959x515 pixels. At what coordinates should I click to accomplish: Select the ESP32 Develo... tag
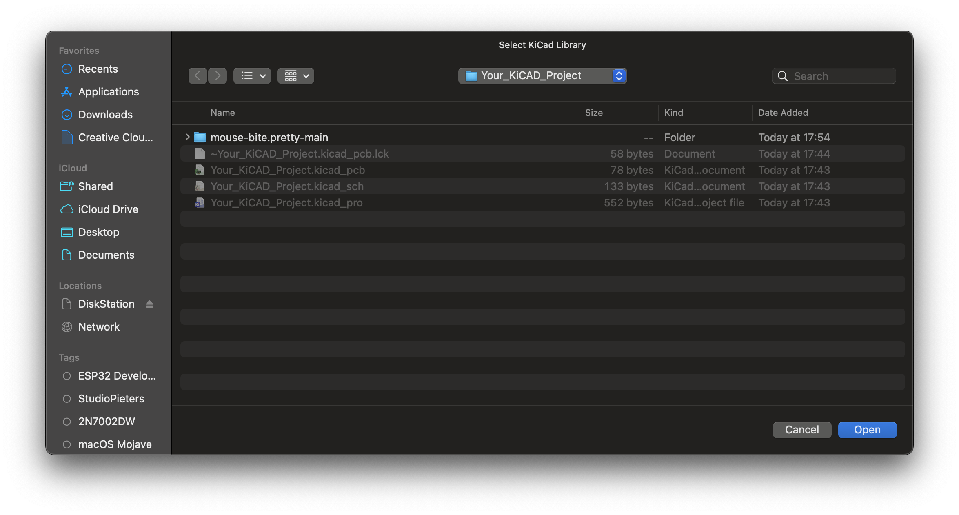[117, 376]
